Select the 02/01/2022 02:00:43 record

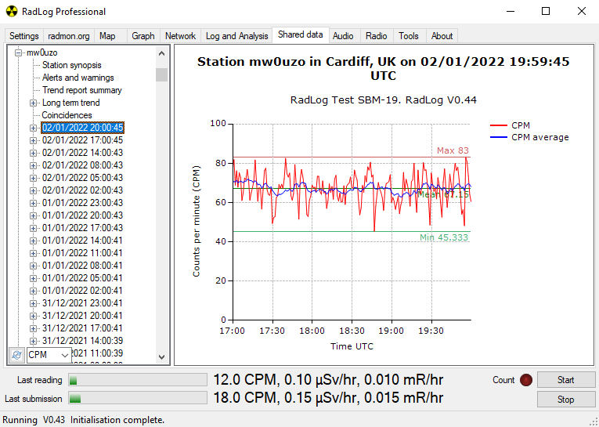(82, 190)
